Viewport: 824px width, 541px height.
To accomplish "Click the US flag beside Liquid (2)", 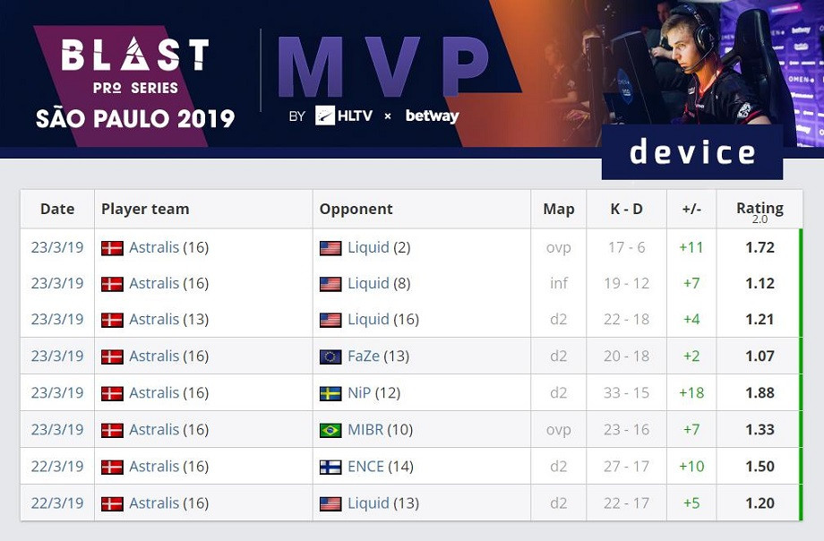I will coord(330,248).
